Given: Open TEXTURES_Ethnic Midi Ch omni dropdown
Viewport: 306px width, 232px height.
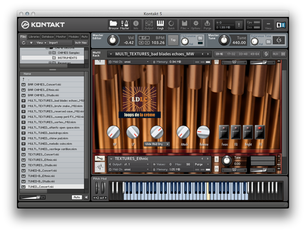Looking at the screenshot, I should click(x=129, y=170).
